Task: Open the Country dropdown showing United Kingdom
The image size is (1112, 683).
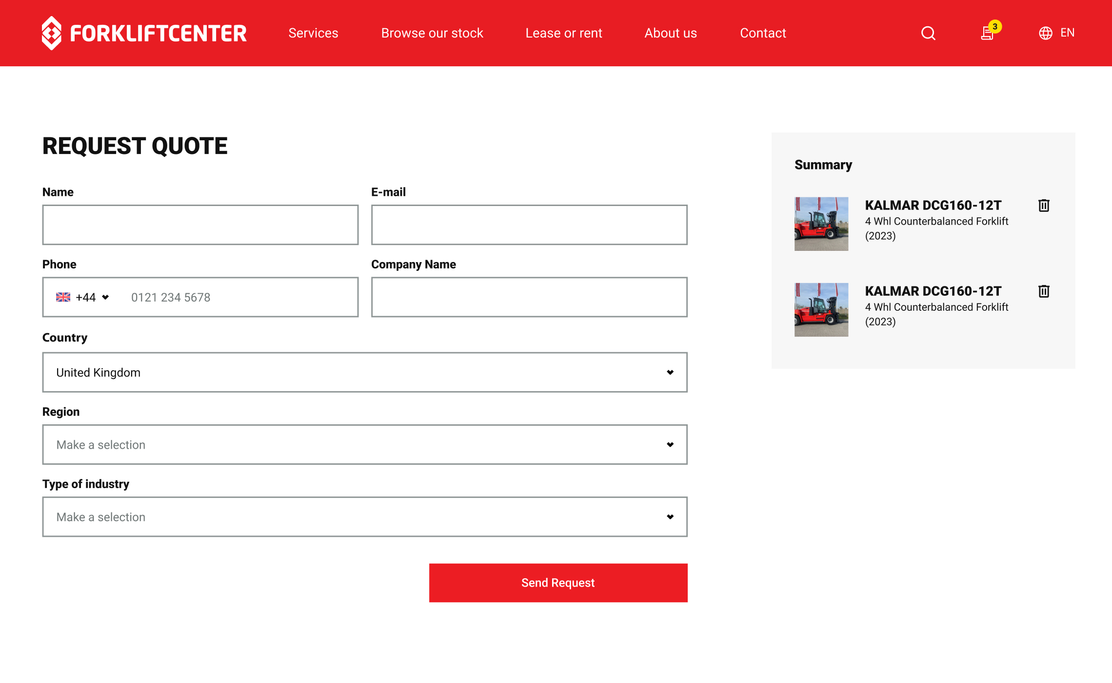Action: (x=365, y=372)
